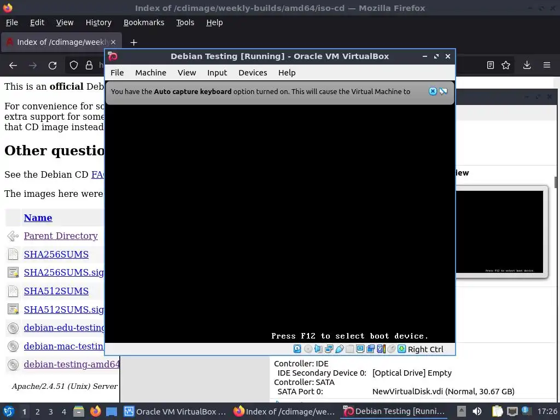Open the Parent Directory link
The height and width of the screenshot is (420, 560).
point(61,236)
